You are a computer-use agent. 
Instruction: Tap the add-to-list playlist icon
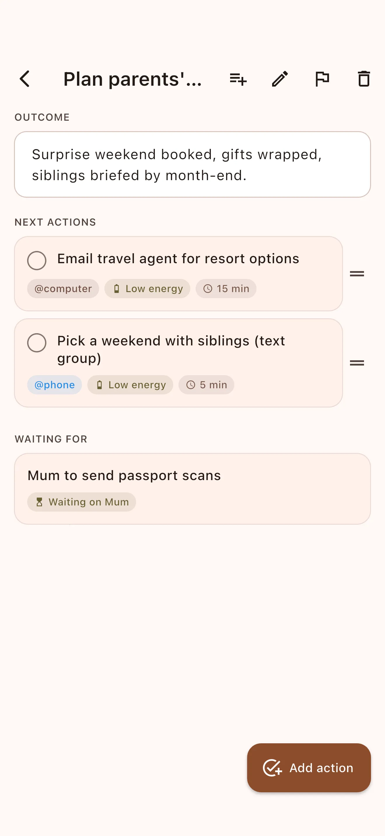click(238, 79)
